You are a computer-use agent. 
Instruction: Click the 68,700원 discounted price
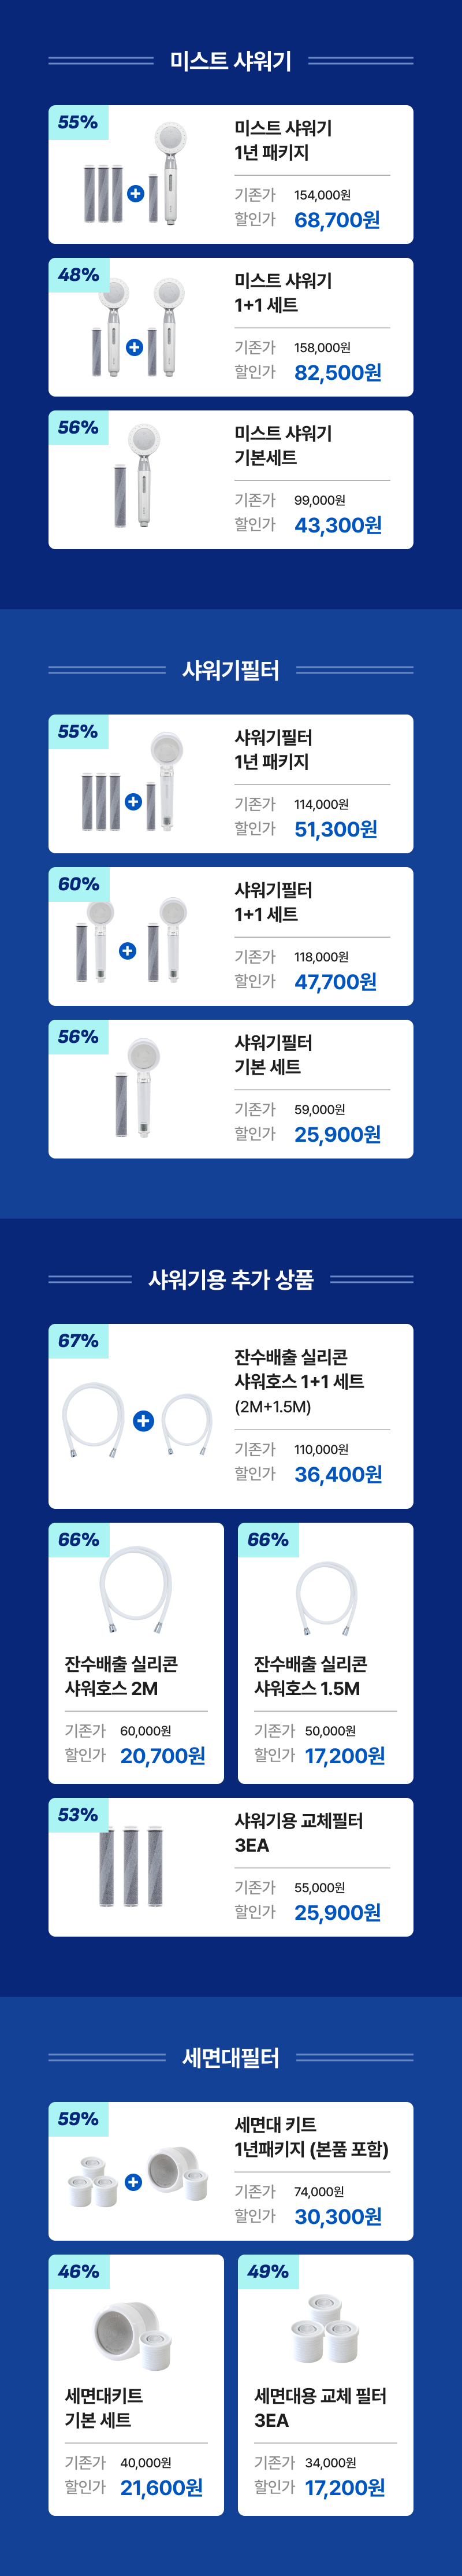(337, 220)
